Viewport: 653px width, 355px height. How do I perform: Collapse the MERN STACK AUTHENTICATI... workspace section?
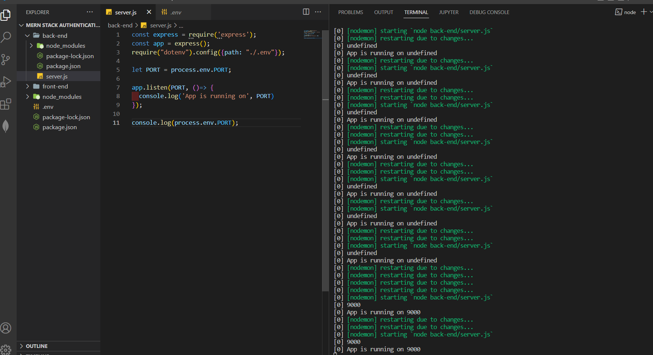59,25
